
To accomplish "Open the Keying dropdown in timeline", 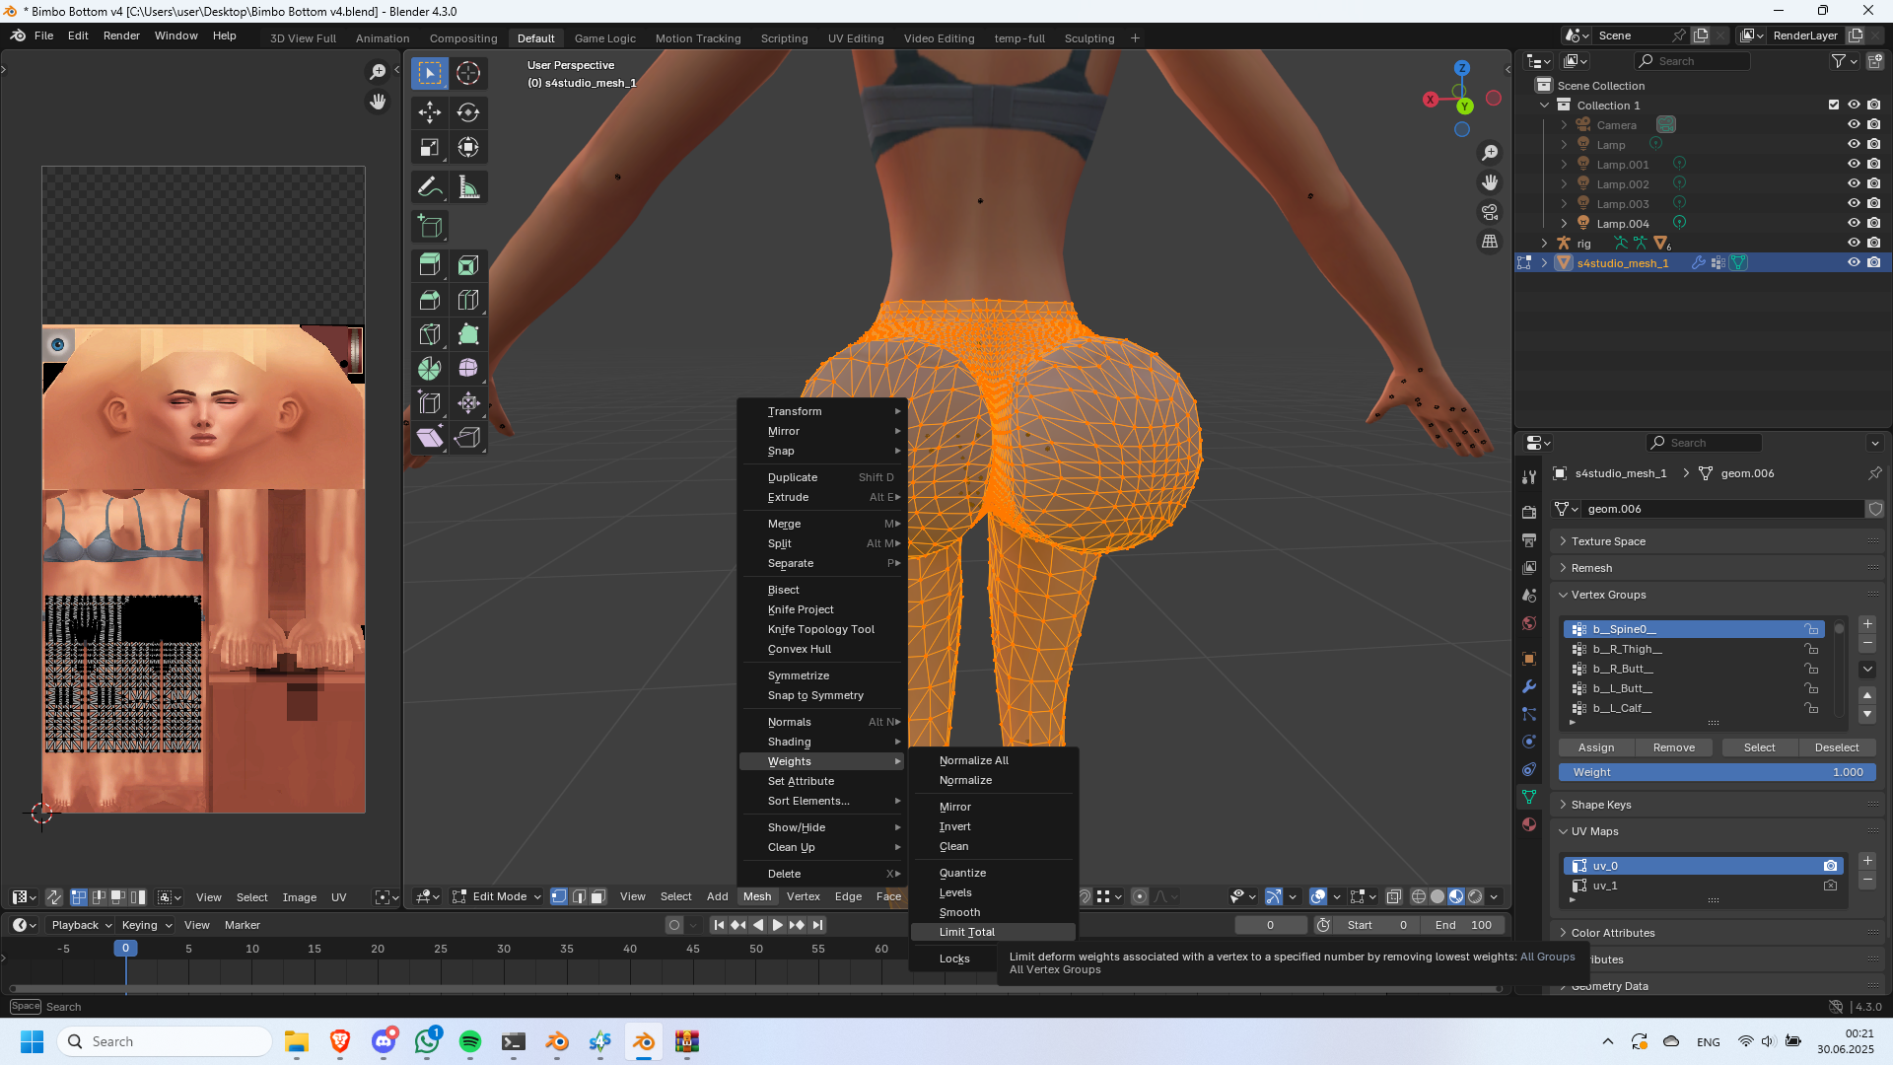I will point(146,925).
